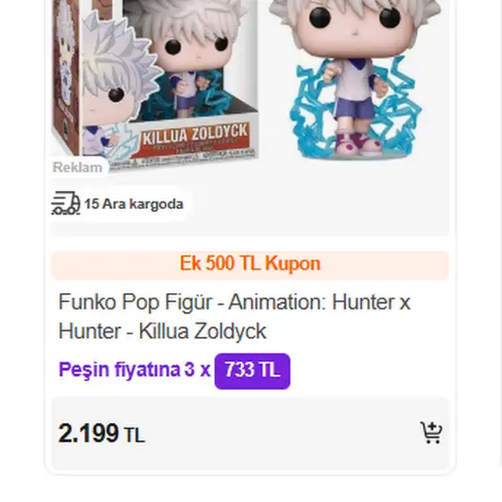Open the Ek 500 TL Kupon banner
Screen dimensions: 502x502
(x=250, y=265)
